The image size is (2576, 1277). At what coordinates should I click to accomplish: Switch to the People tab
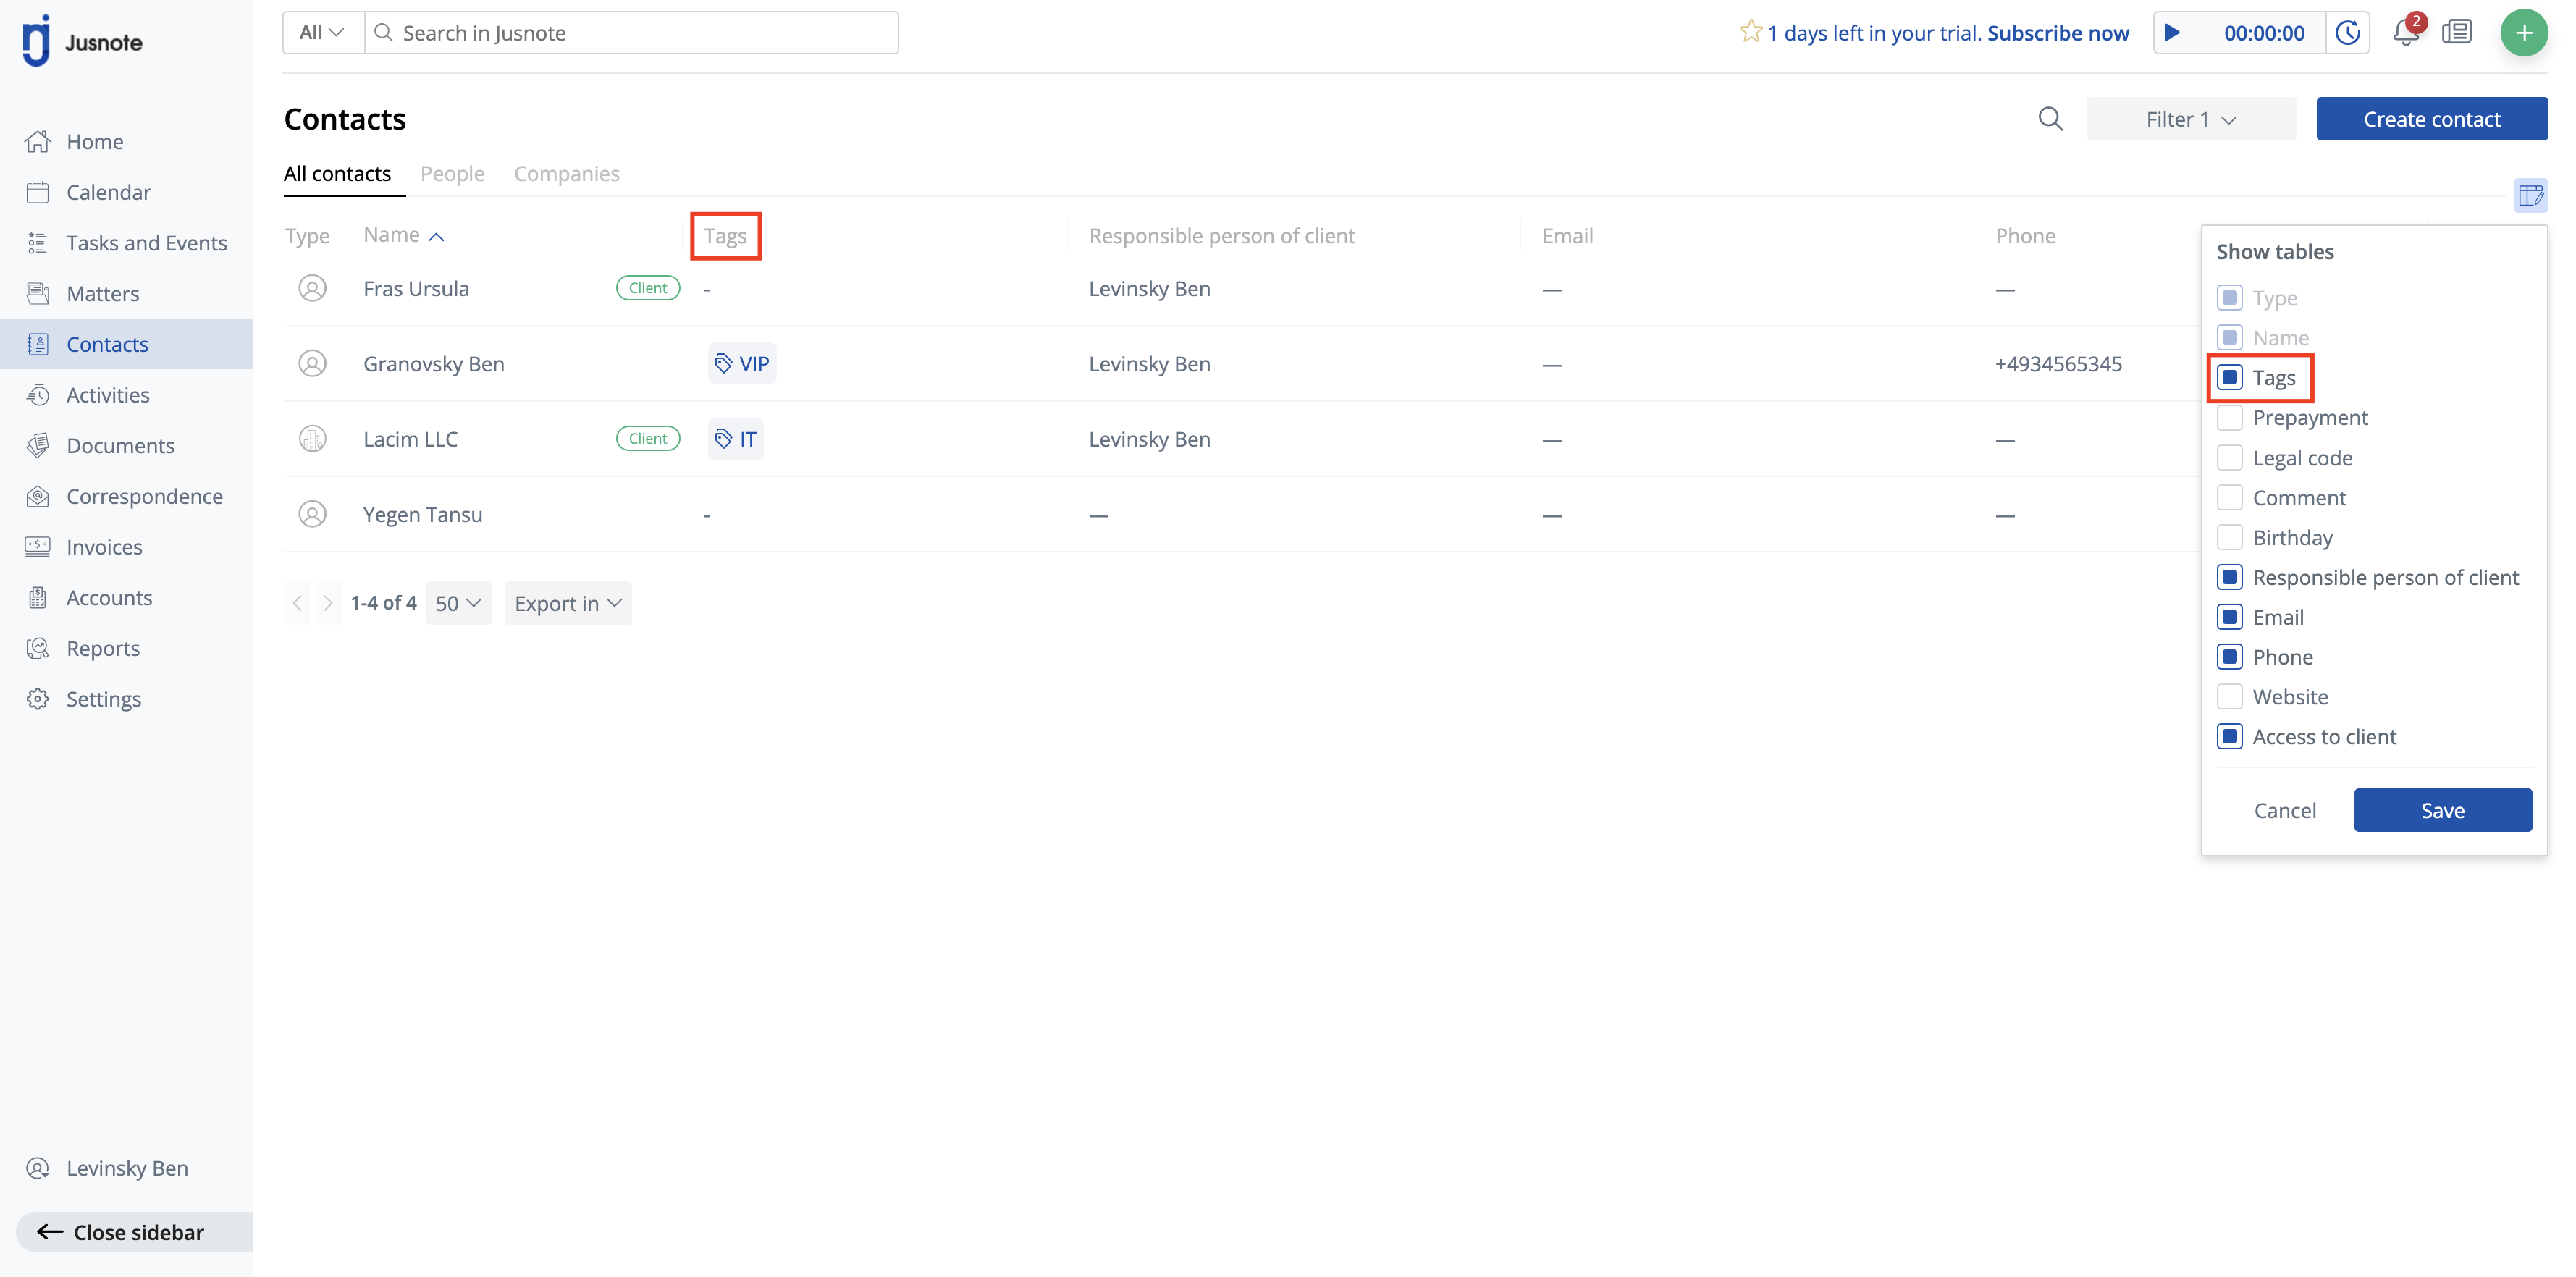(x=452, y=173)
